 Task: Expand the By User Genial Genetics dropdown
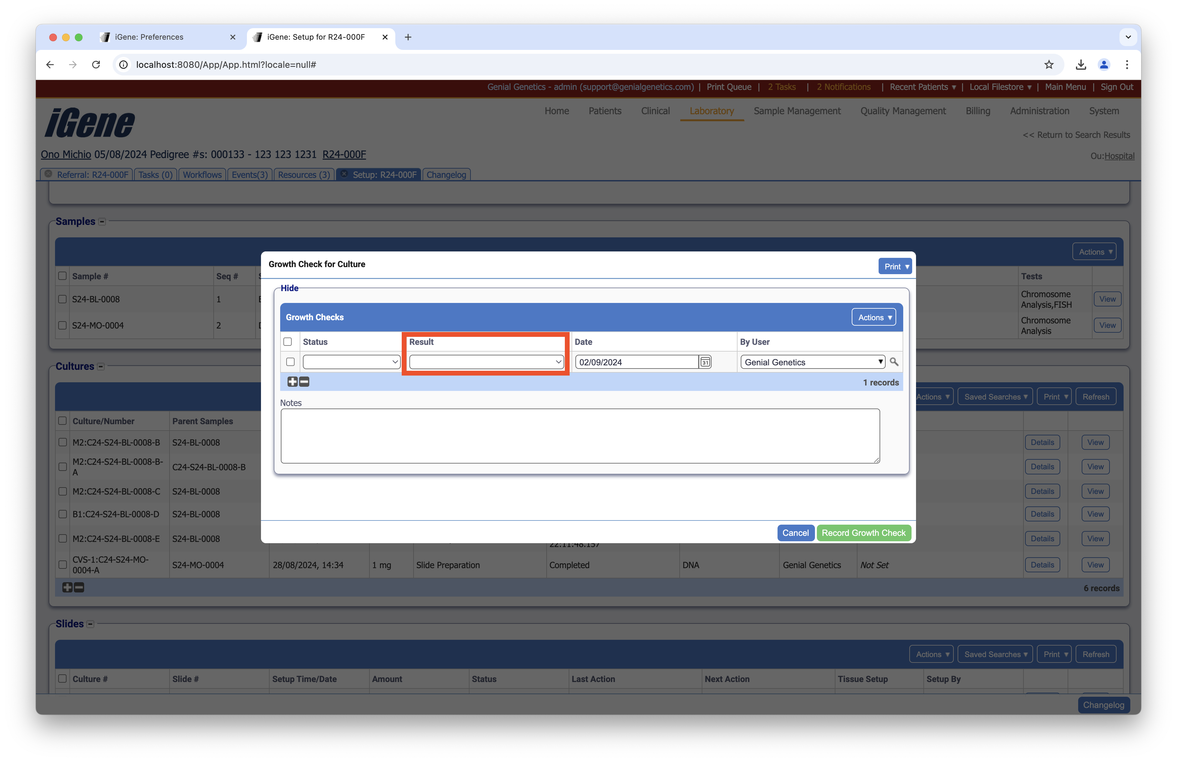coord(812,362)
